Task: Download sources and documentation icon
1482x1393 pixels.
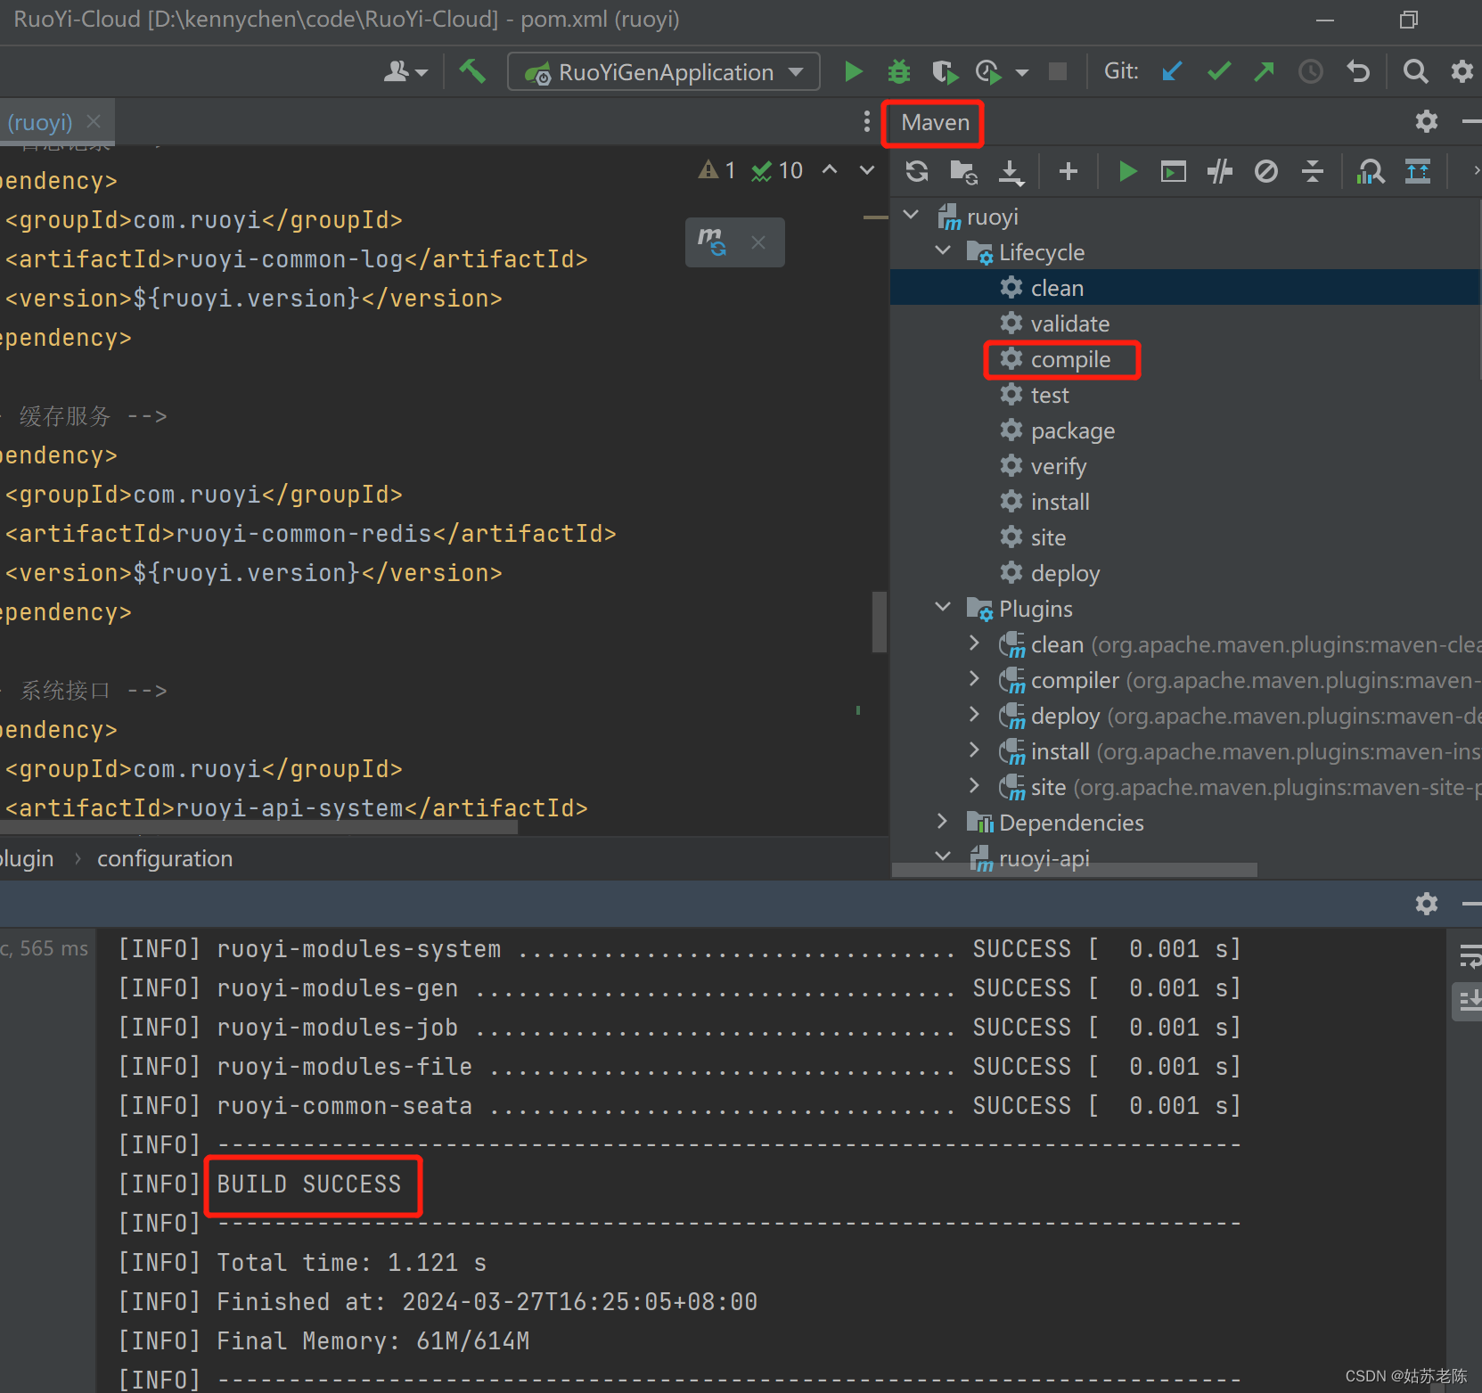Action: [1011, 171]
